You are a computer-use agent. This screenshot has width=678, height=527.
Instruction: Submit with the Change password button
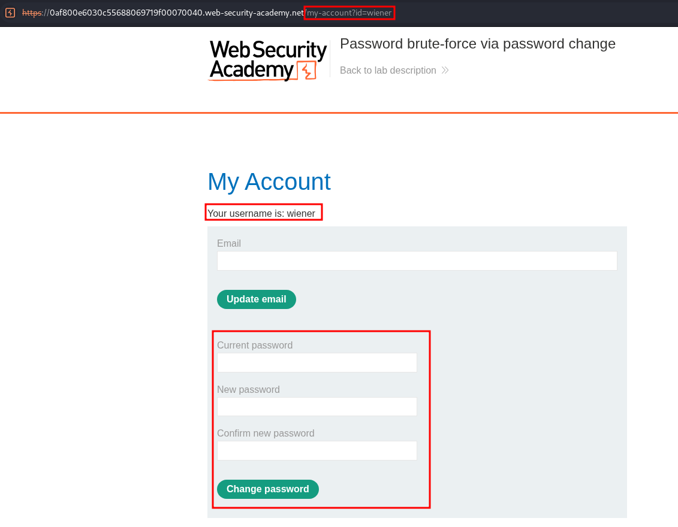[x=267, y=489]
